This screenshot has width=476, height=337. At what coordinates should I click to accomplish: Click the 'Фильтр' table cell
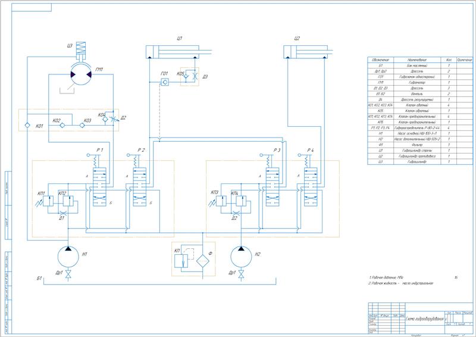point(417,145)
